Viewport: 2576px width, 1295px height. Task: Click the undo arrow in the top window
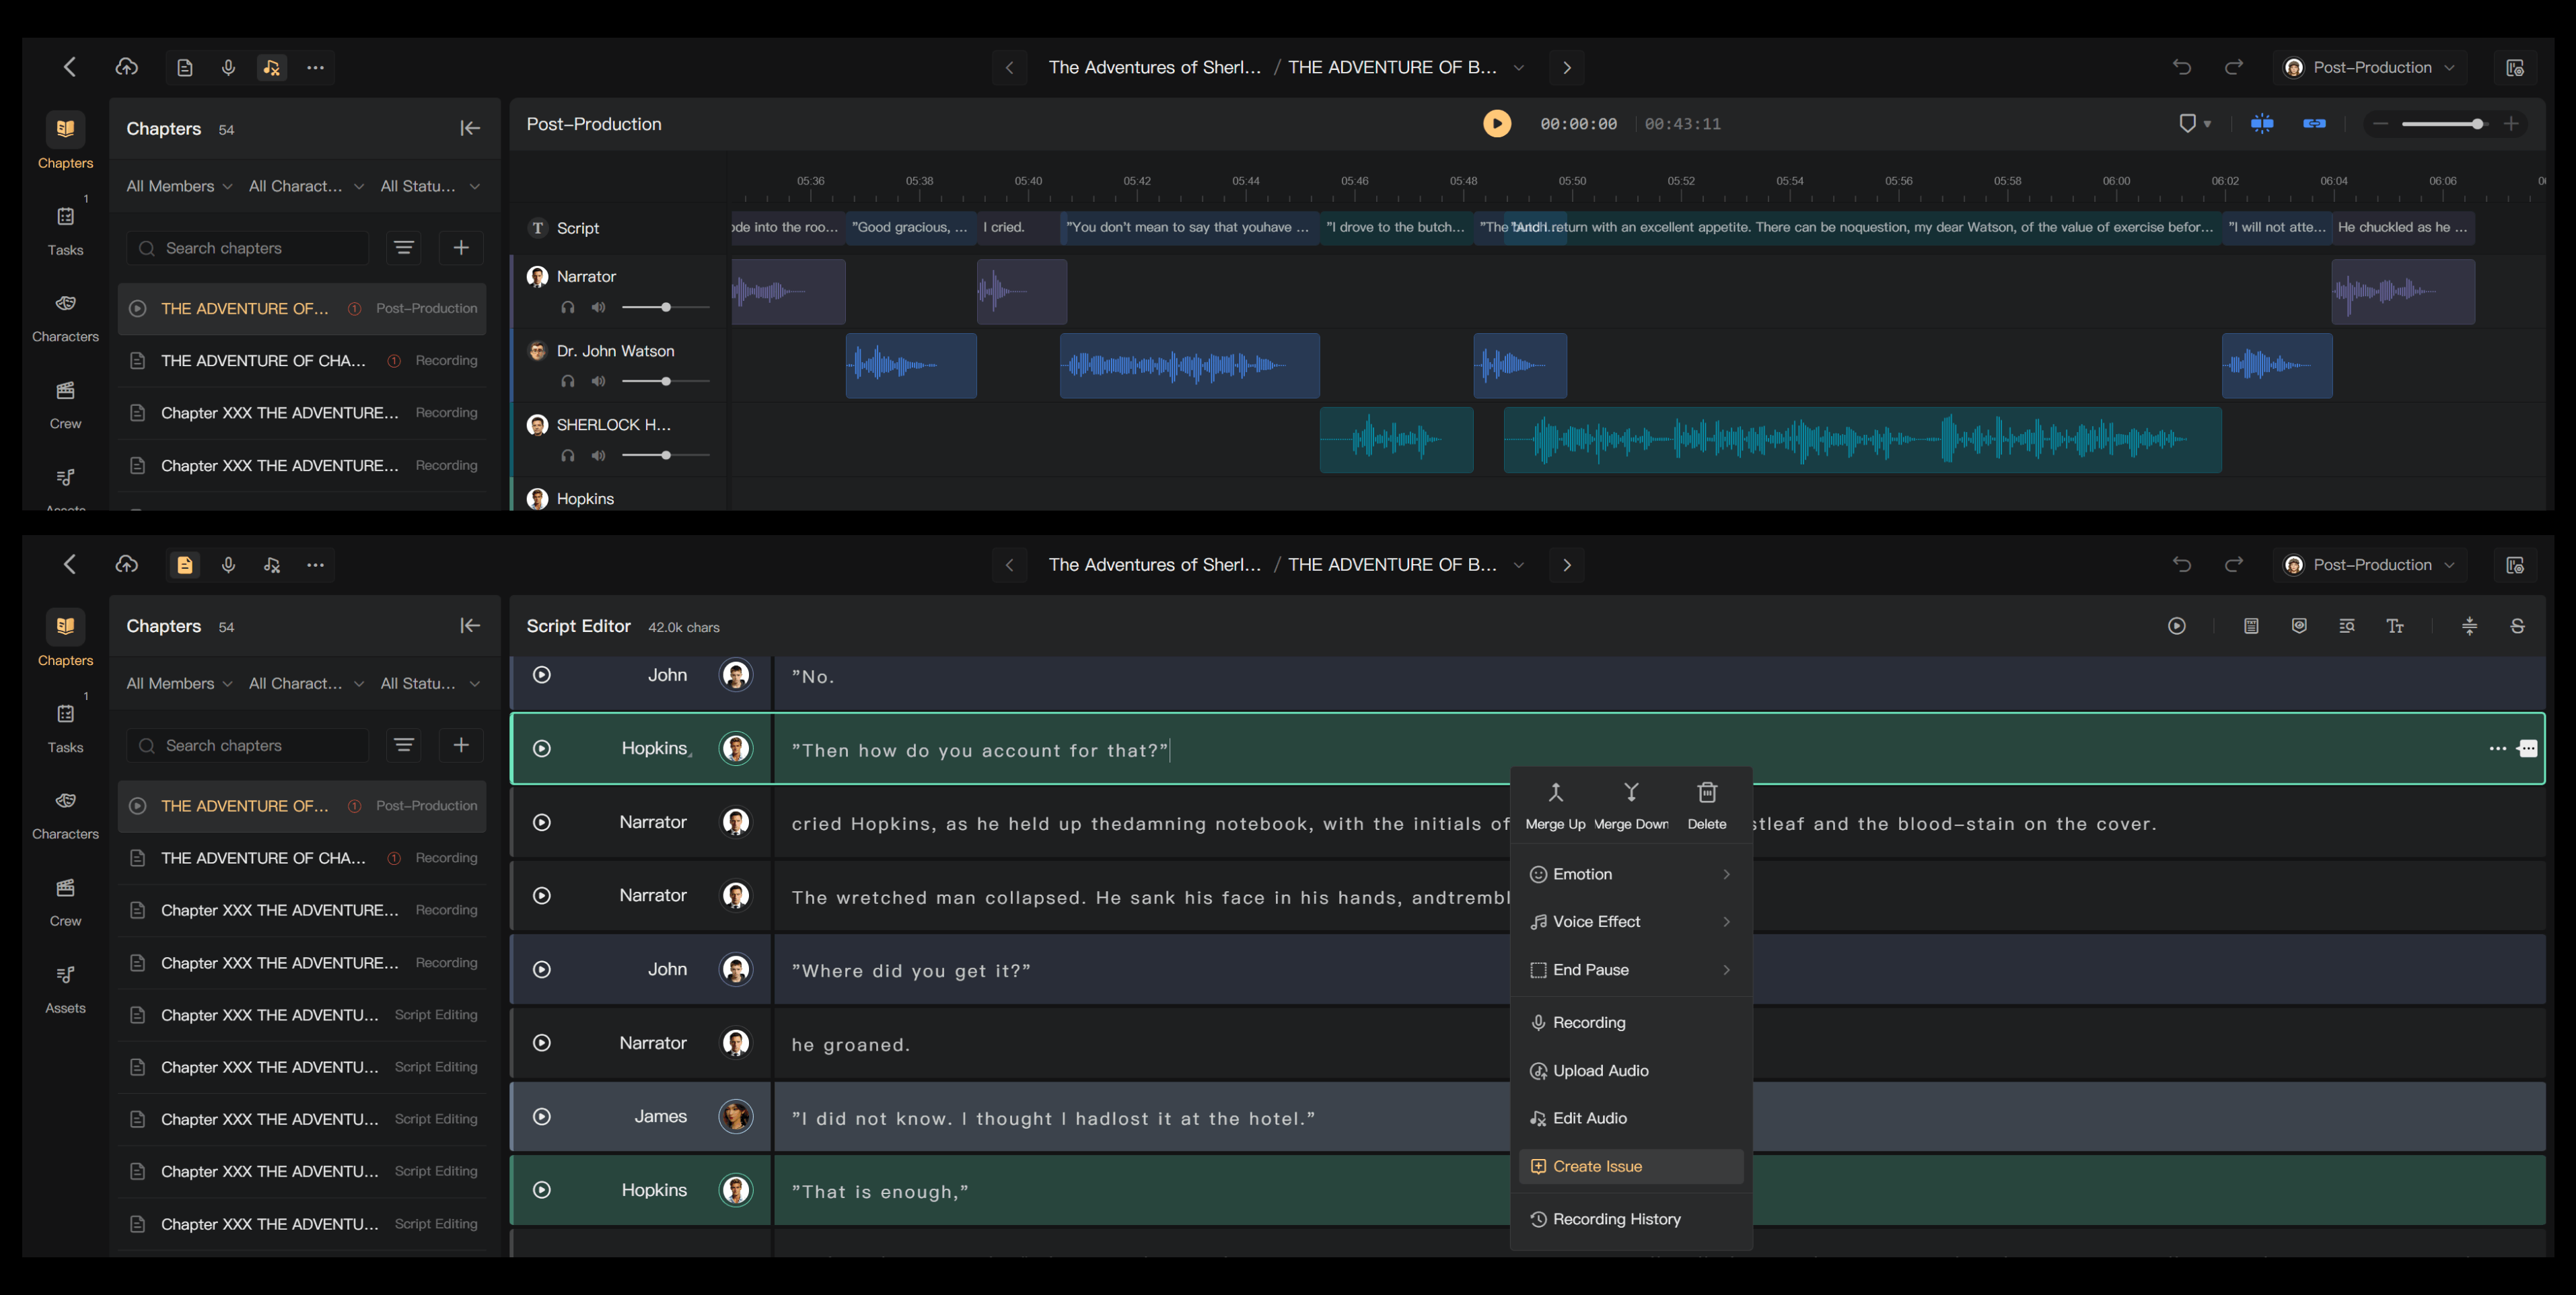click(2182, 67)
